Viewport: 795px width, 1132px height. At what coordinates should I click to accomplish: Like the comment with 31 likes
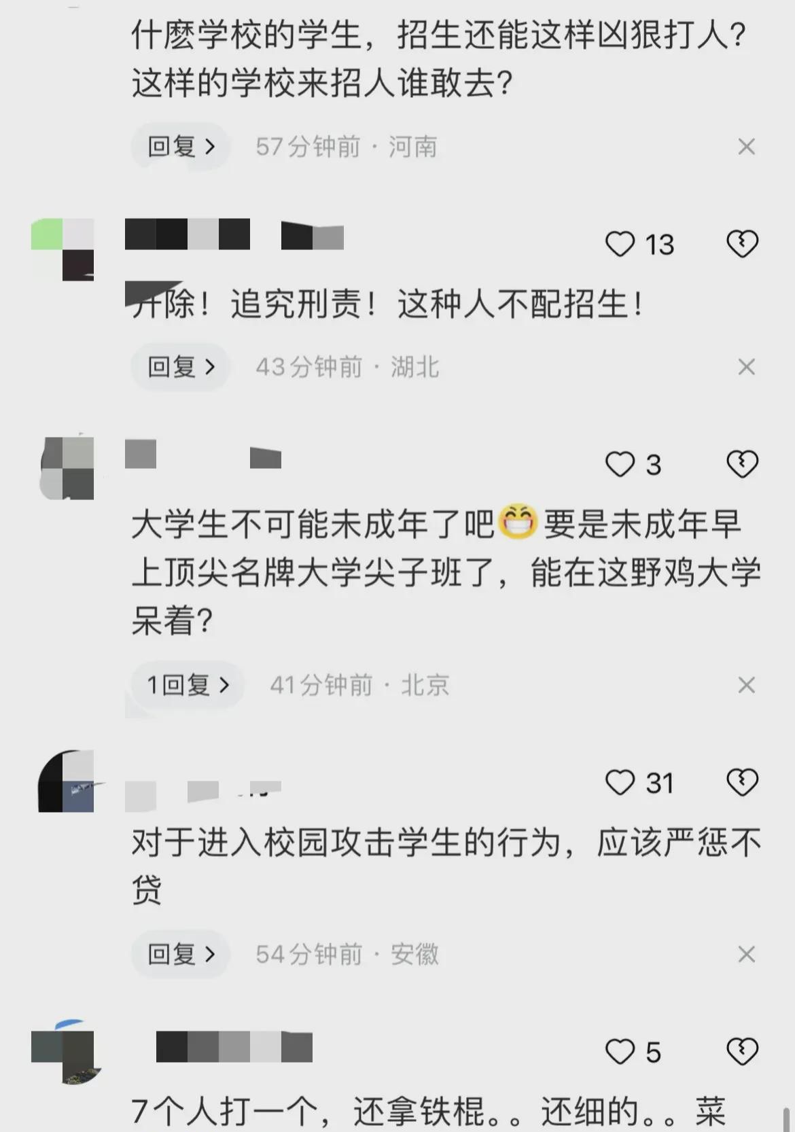click(x=620, y=783)
